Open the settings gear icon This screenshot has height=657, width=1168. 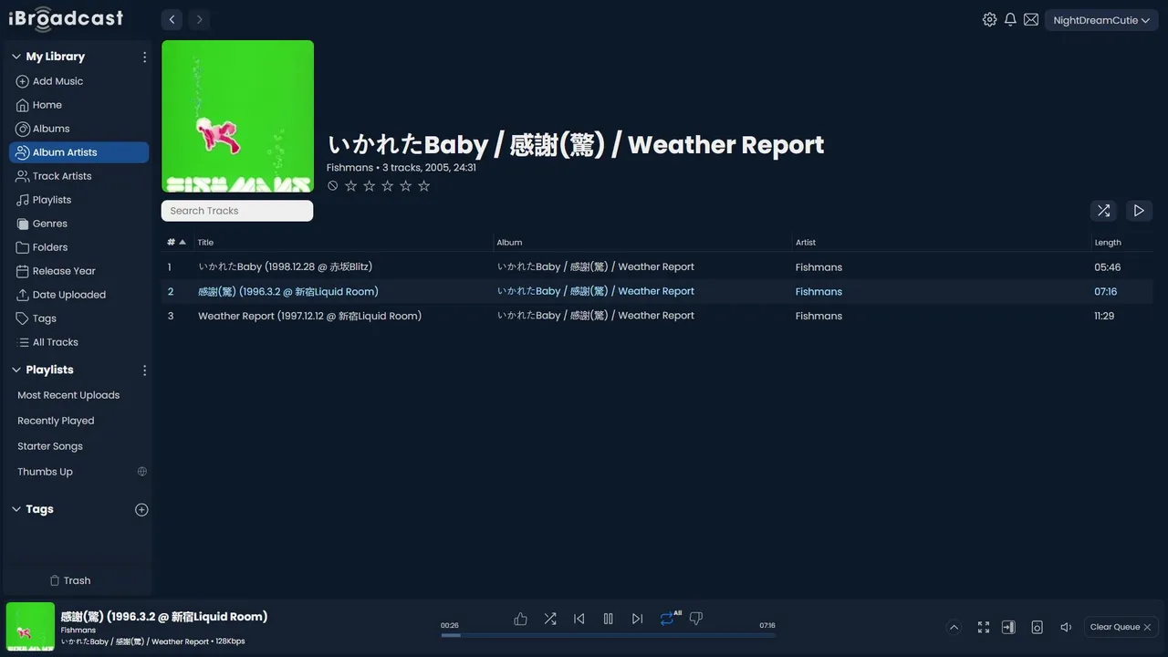989,19
